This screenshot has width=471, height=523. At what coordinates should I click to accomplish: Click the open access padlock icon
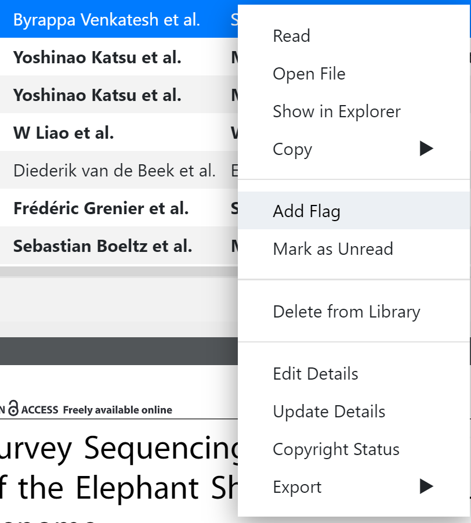coord(13,409)
